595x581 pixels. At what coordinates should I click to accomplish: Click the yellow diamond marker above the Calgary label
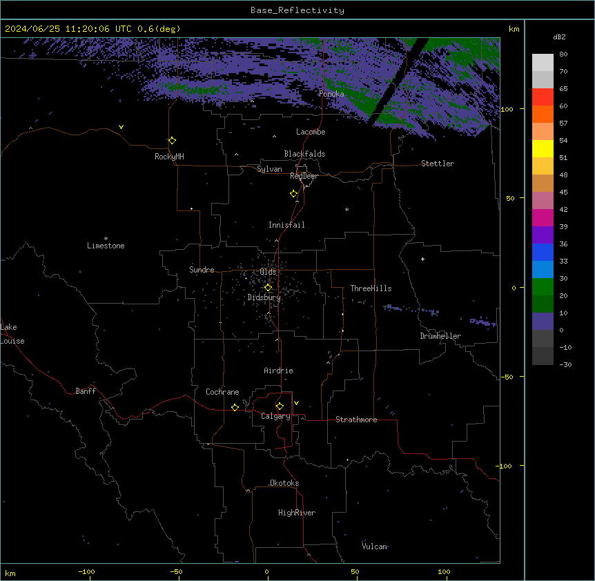(280, 406)
